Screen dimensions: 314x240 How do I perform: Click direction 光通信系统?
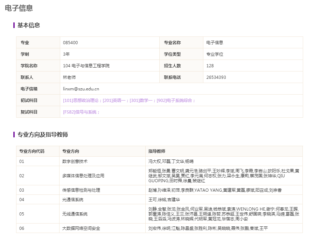73,200
